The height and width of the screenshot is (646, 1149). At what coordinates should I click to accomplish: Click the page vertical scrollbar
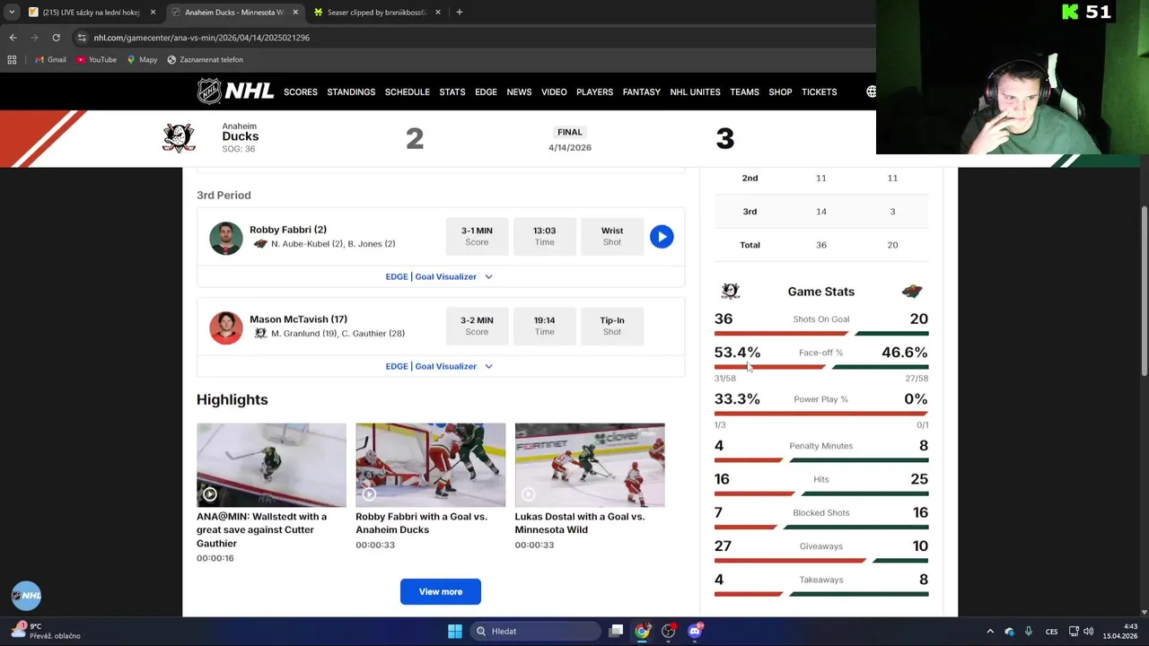click(x=1144, y=292)
